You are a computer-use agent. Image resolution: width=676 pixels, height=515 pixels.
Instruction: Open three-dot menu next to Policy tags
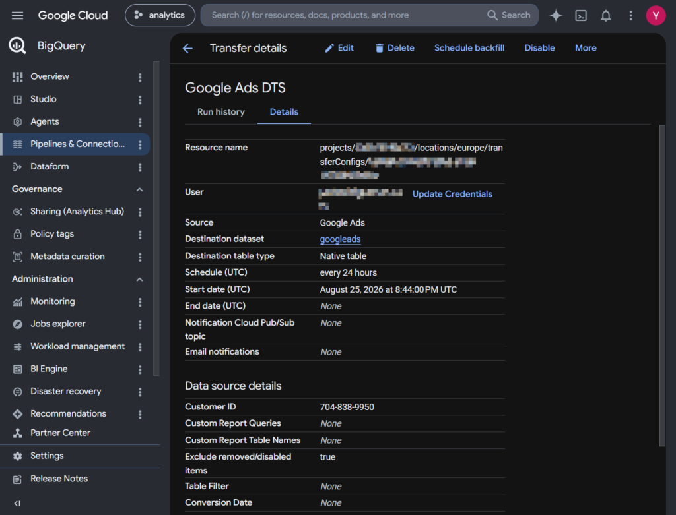140,235
